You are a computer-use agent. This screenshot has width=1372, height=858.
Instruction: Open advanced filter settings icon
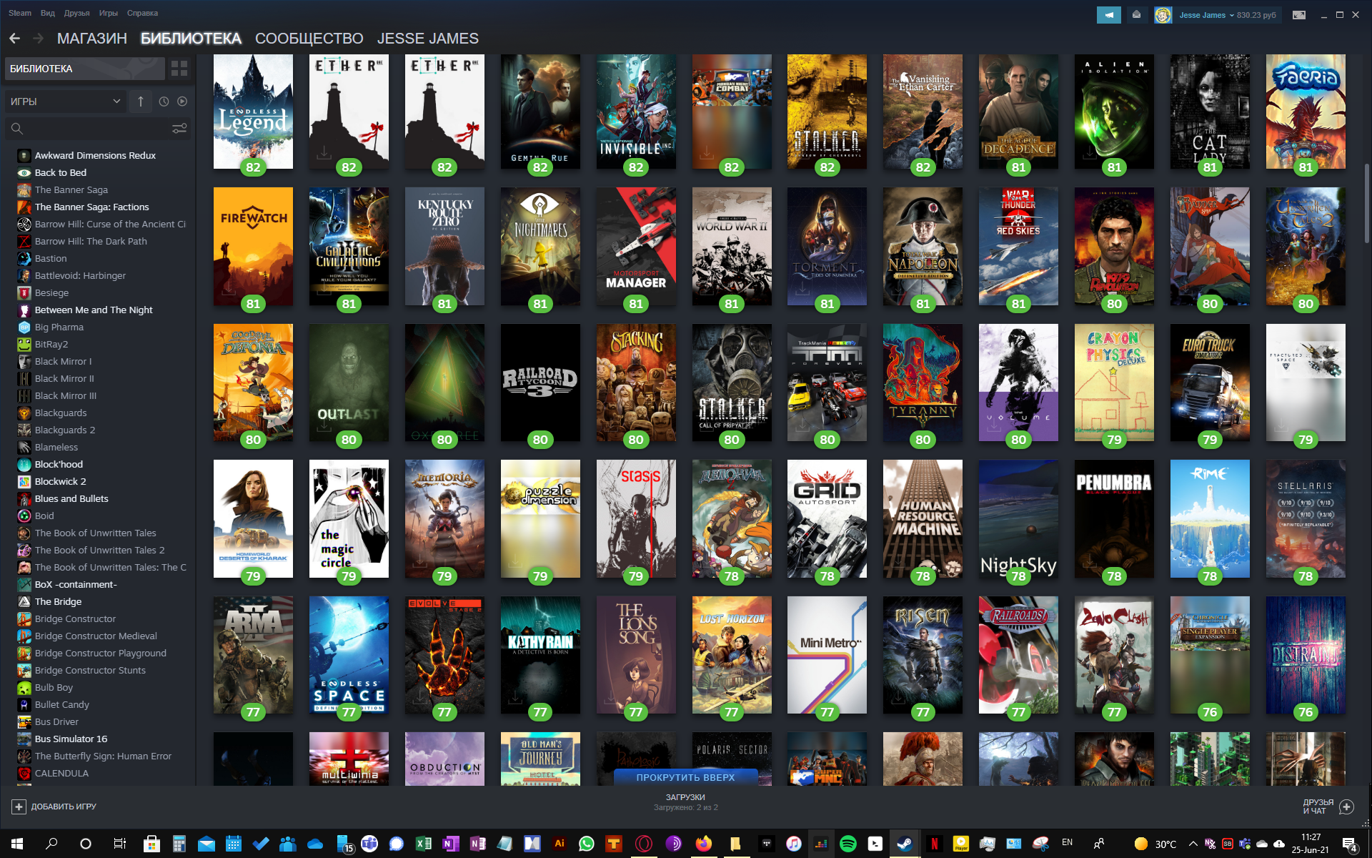coord(179,129)
